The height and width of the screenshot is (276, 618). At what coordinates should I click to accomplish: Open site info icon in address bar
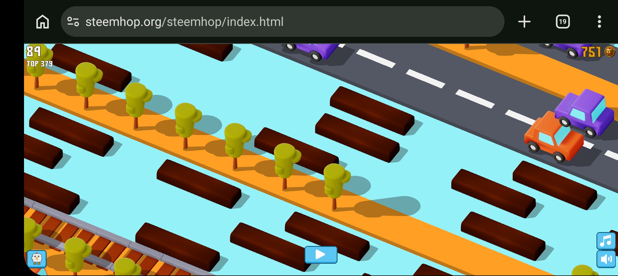73,22
